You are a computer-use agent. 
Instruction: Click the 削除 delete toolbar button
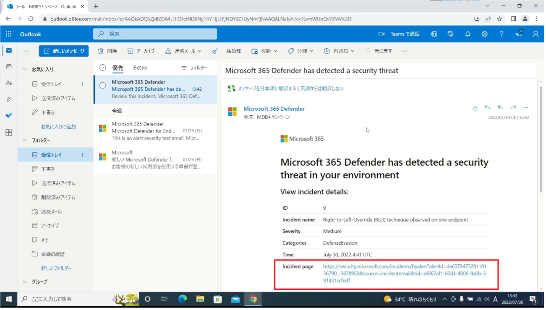coord(107,51)
